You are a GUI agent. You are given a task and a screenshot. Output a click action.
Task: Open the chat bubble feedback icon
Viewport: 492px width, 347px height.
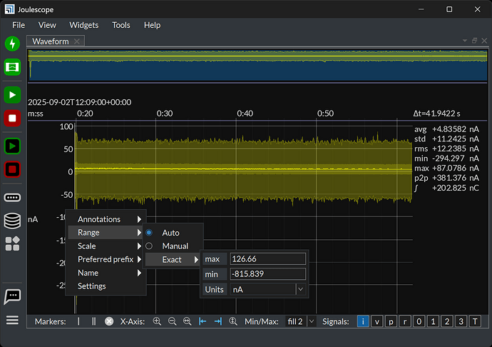point(12,296)
